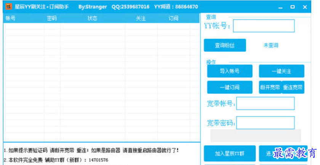Click the note mentioning 14701576

click(56, 160)
